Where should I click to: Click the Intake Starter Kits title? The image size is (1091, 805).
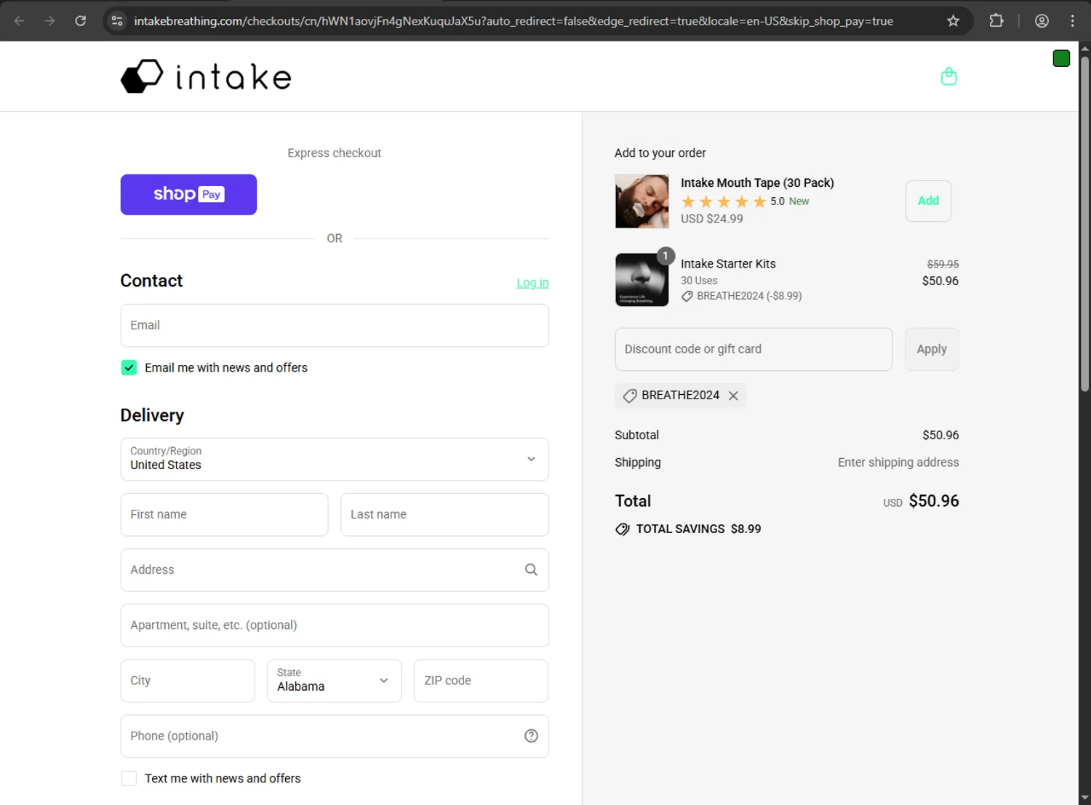pyautogui.click(x=728, y=264)
